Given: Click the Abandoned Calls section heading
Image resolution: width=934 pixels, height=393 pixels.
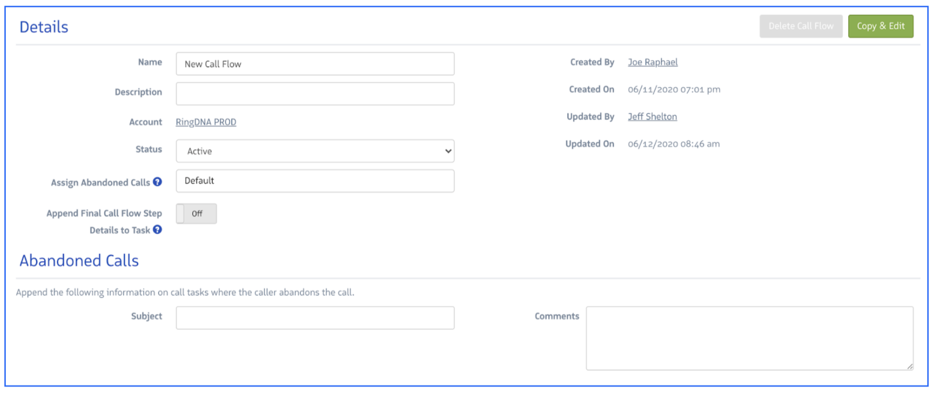Looking at the screenshot, I should tap(79, 261).
